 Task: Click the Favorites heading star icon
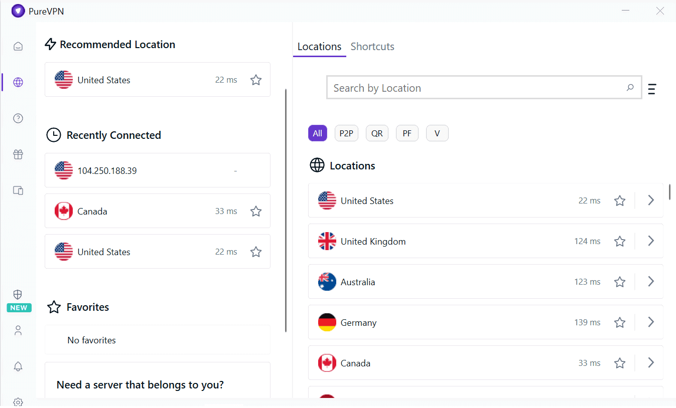54,307
